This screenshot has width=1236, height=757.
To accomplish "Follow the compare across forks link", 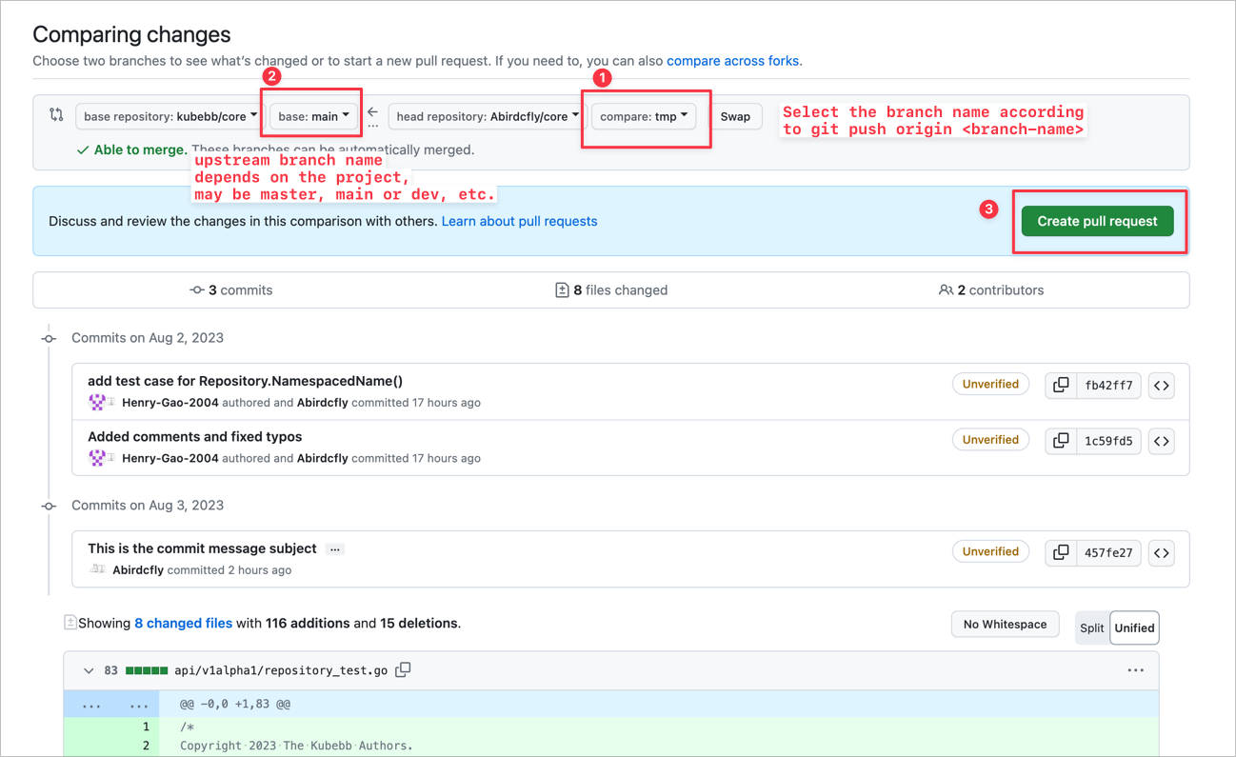I will pyautogui.click(x=733, y=61).
